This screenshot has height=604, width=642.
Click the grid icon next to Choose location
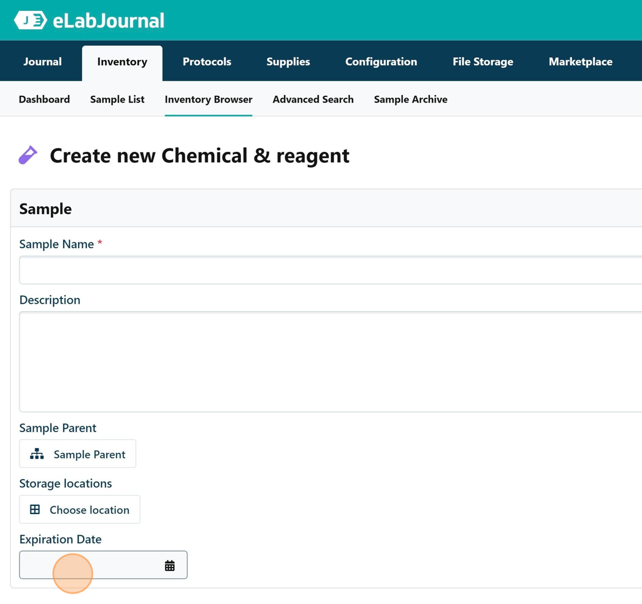click(x=35, y=509)
